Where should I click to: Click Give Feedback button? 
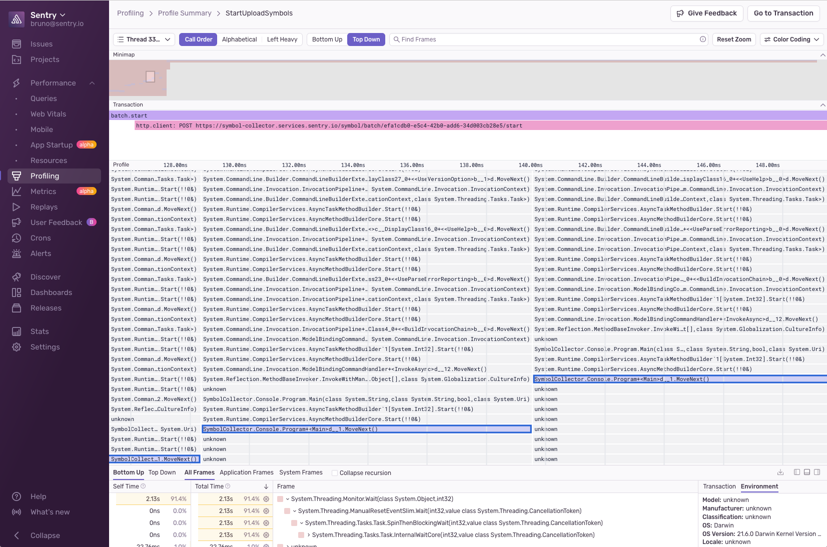(706, 13)
